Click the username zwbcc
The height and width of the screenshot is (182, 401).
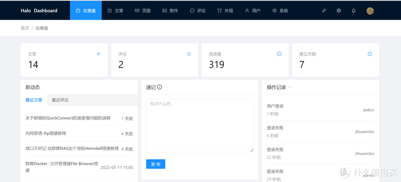click(x=369, y=110)
